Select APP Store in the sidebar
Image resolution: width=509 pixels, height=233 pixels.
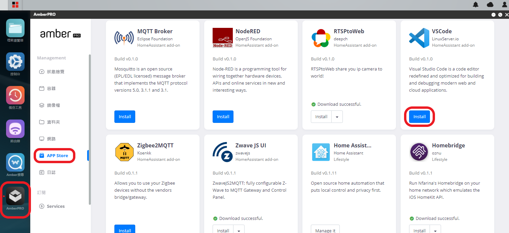pyautogui.click(x=54, y=156)
